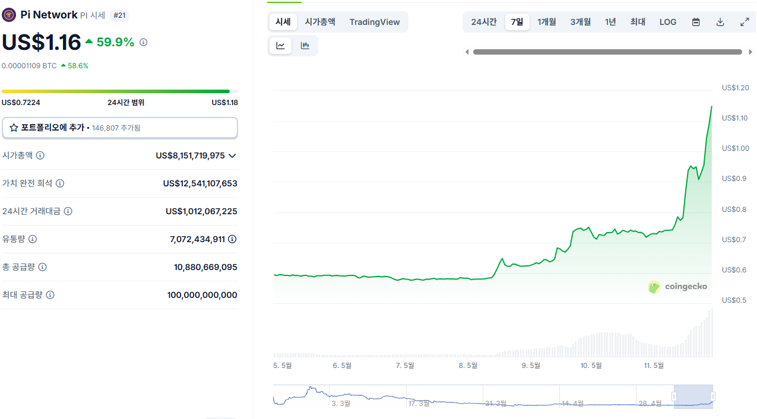Show info tooltip for 24시간 거래대금
Image resolution: width=757 pixels, height=419 pixels.
[x=68, y=211]
